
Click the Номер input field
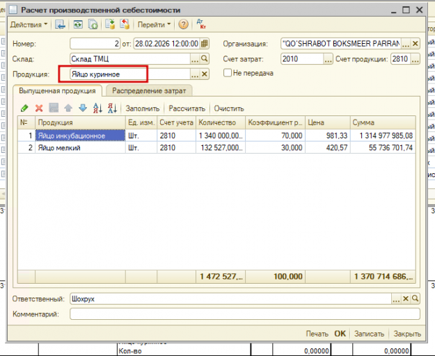click(x=95, y=44)
